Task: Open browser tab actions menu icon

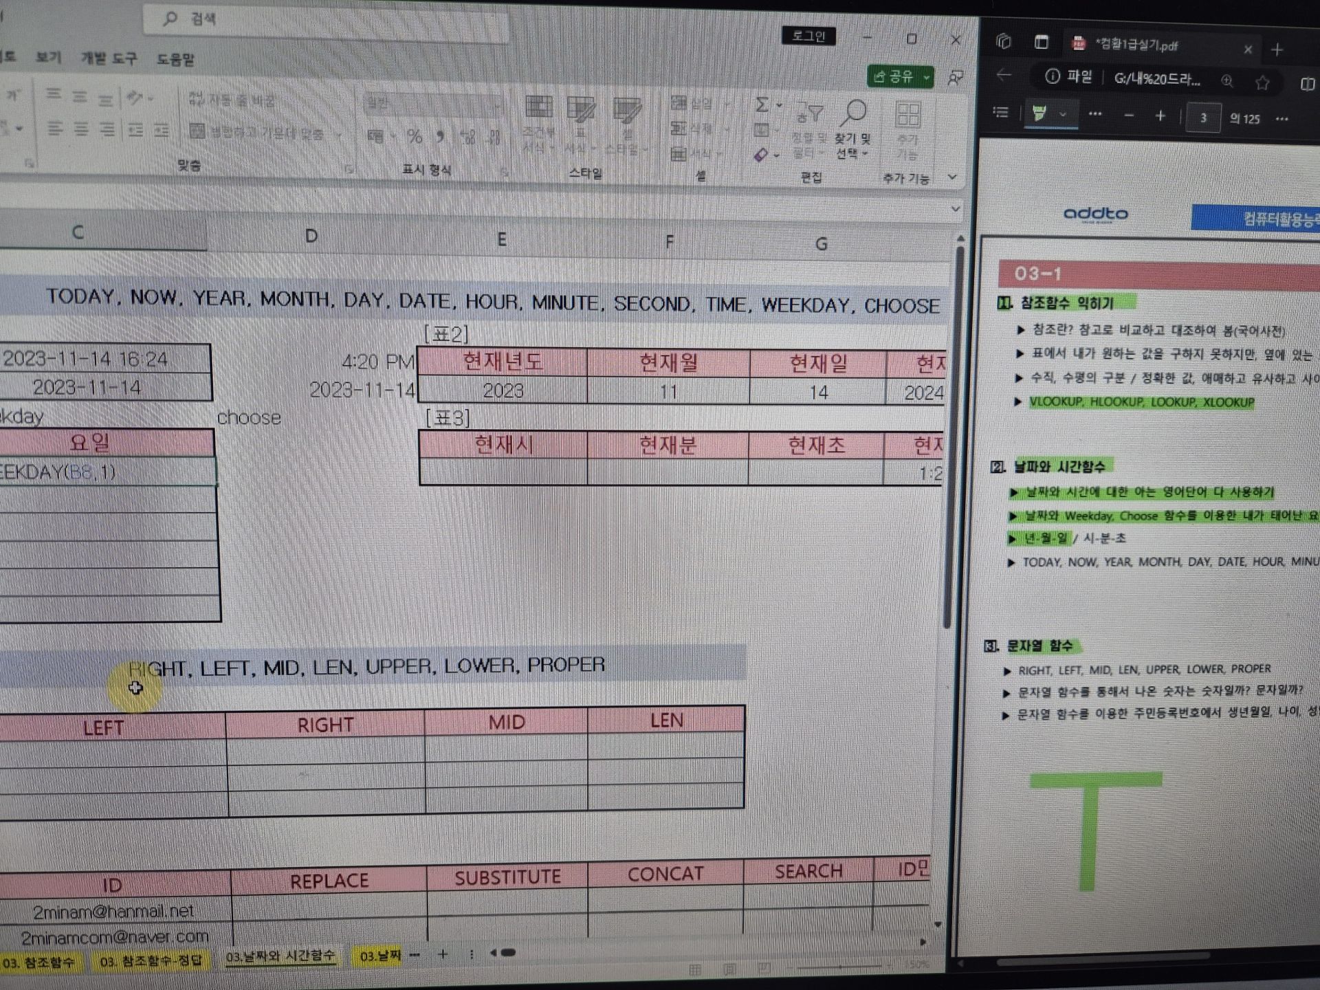Action: [1042, 43]
